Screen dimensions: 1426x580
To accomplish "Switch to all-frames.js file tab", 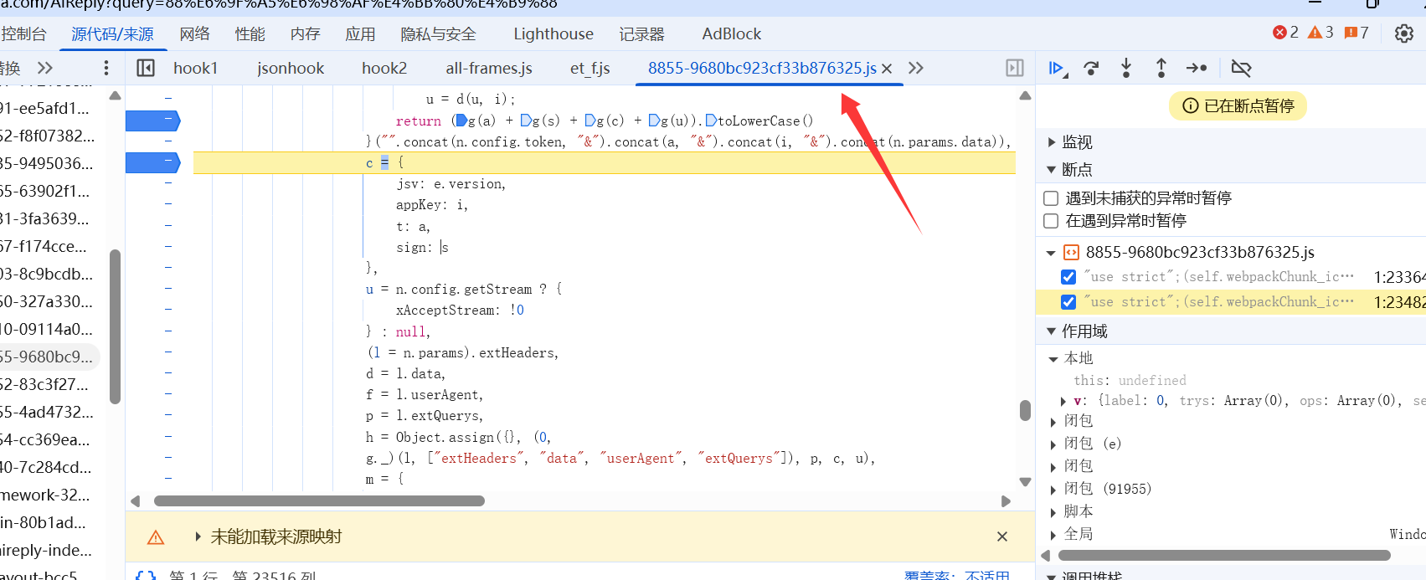I will (x=489, y=68).
